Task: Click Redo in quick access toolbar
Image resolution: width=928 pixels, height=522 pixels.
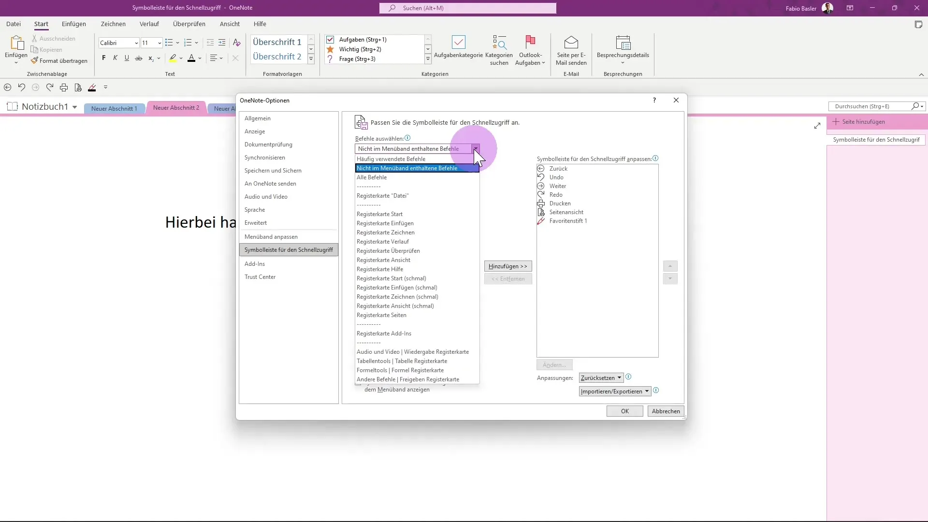Action: pyautogui.click(x=49, y=87)
